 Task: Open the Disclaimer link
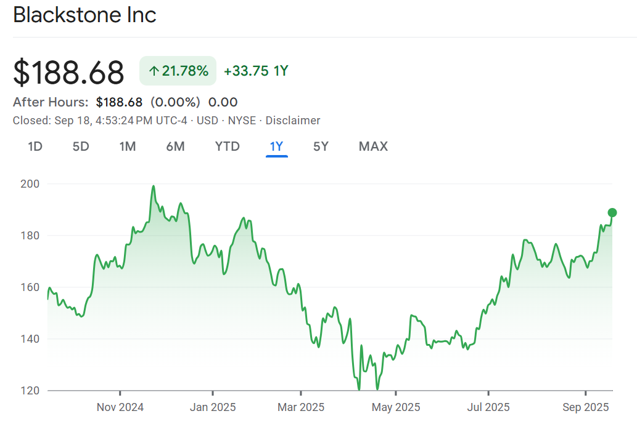(x=293, y=121)
